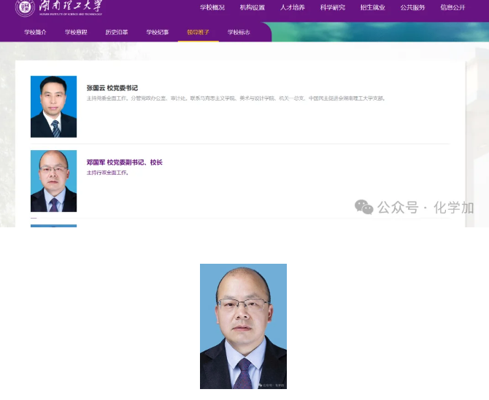Viewport: 489px width, 400px height.
Task: Click the small portrait photo of 邓国军
Action: pos(53,181)
